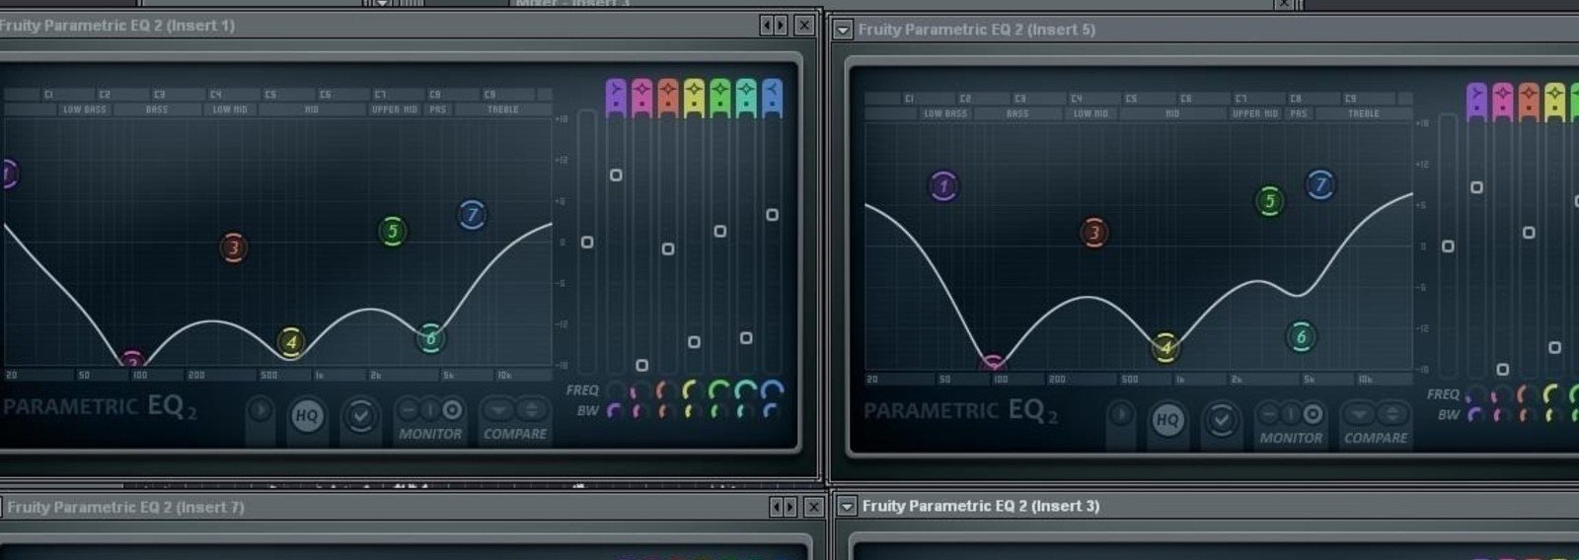This screenshot has height=560, width=1579.
Task: Click band 3 gain slider handle, Insert 1
Action: [668, 248]
